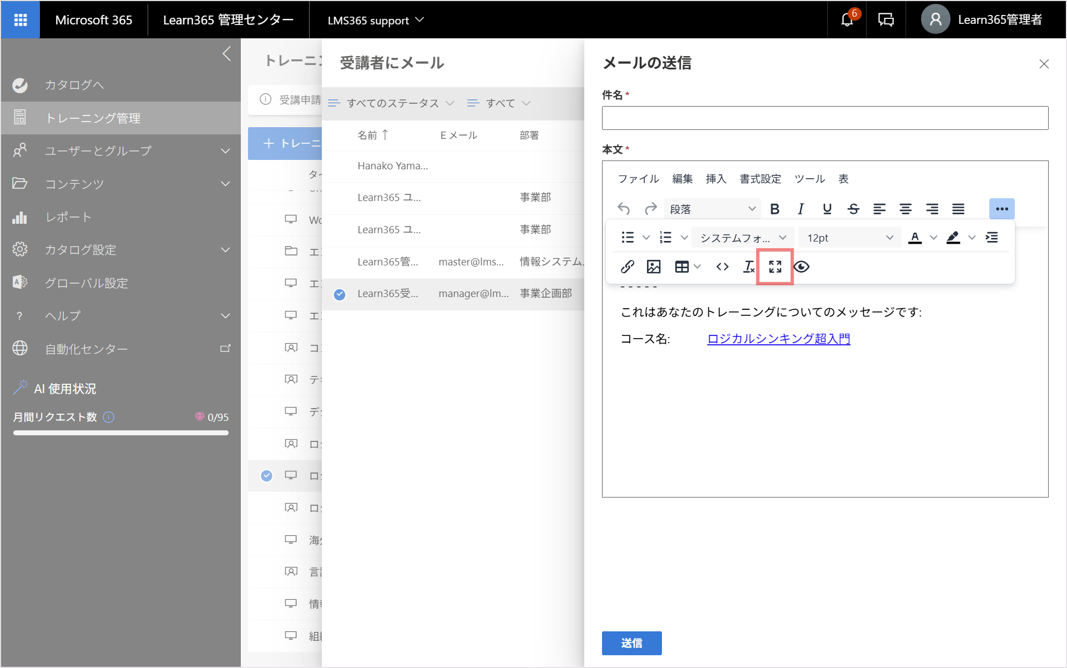Click the 件名 subject input field

(825, 118)
